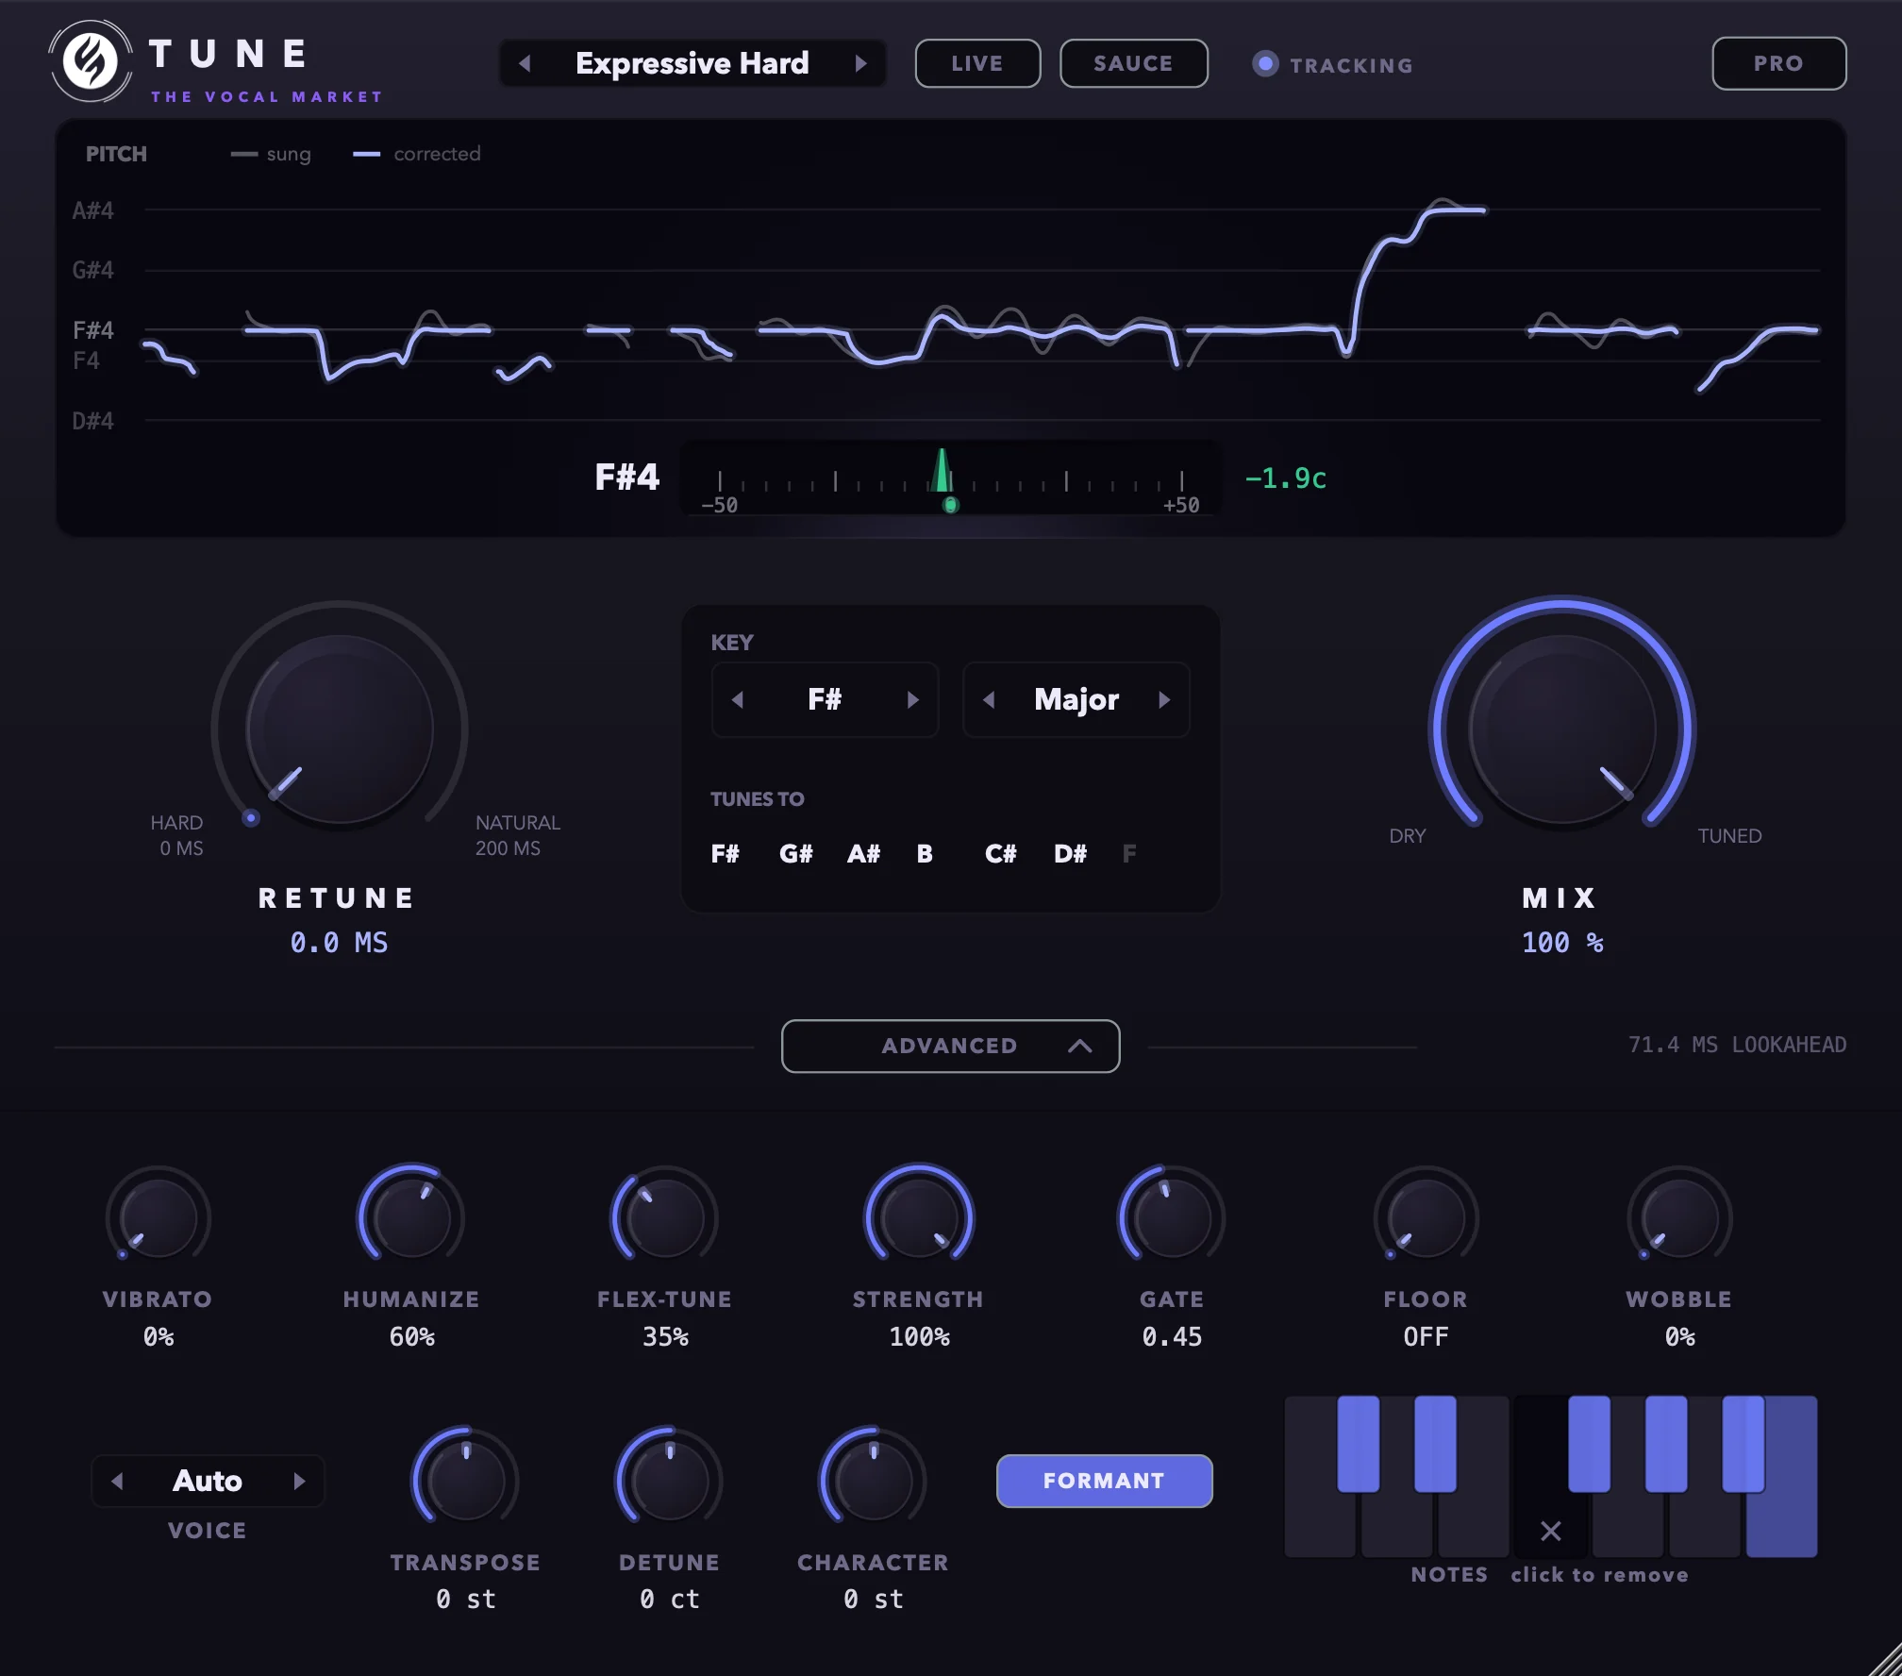Click the A white piano key
Viewport: 1902px width, 1676px height.
click(1705, 1524)
